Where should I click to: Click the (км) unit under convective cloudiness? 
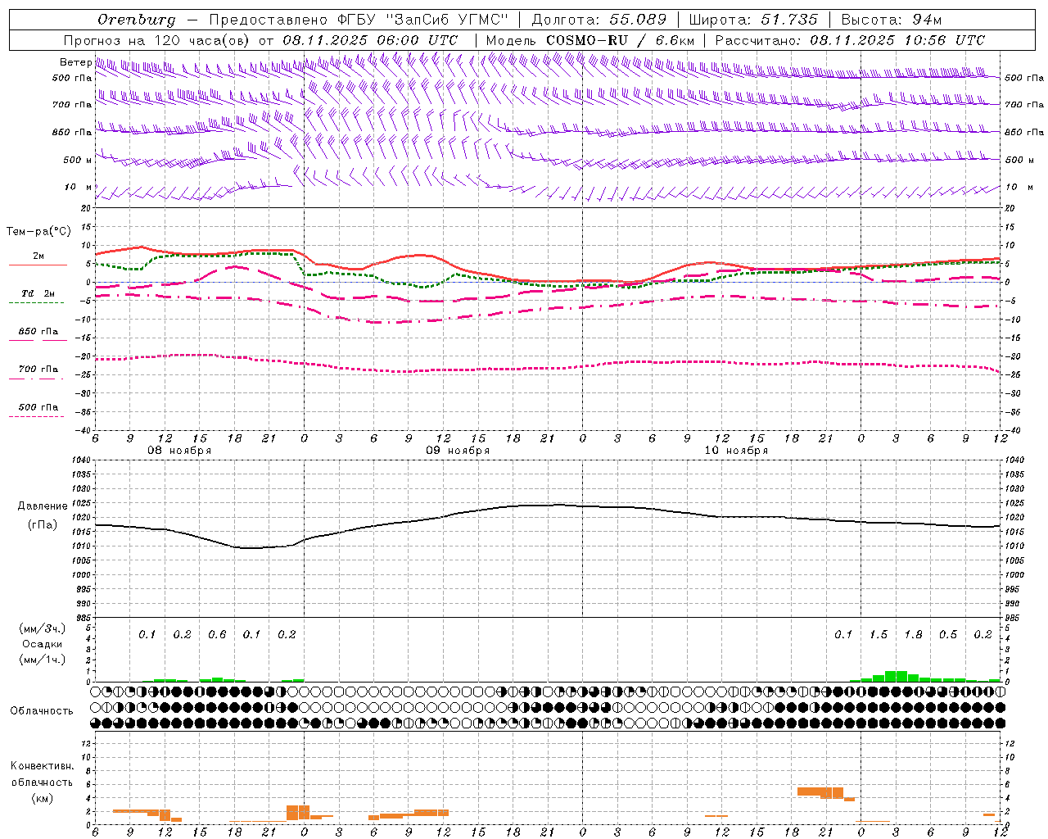[42, 798]
